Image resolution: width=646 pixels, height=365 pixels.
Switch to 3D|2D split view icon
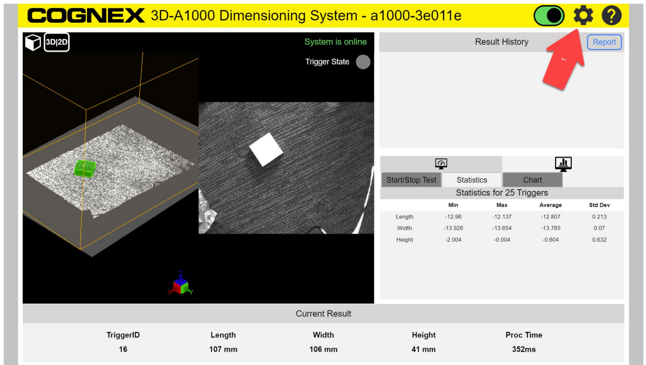point(57,43)
